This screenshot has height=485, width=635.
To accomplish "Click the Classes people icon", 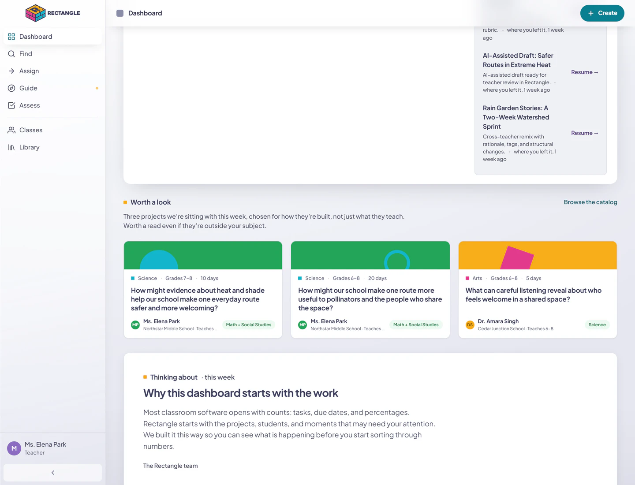I will coord(11,130).
